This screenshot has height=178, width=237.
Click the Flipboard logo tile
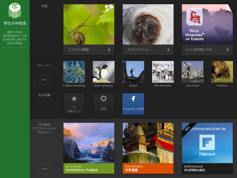tap(207, 143)
